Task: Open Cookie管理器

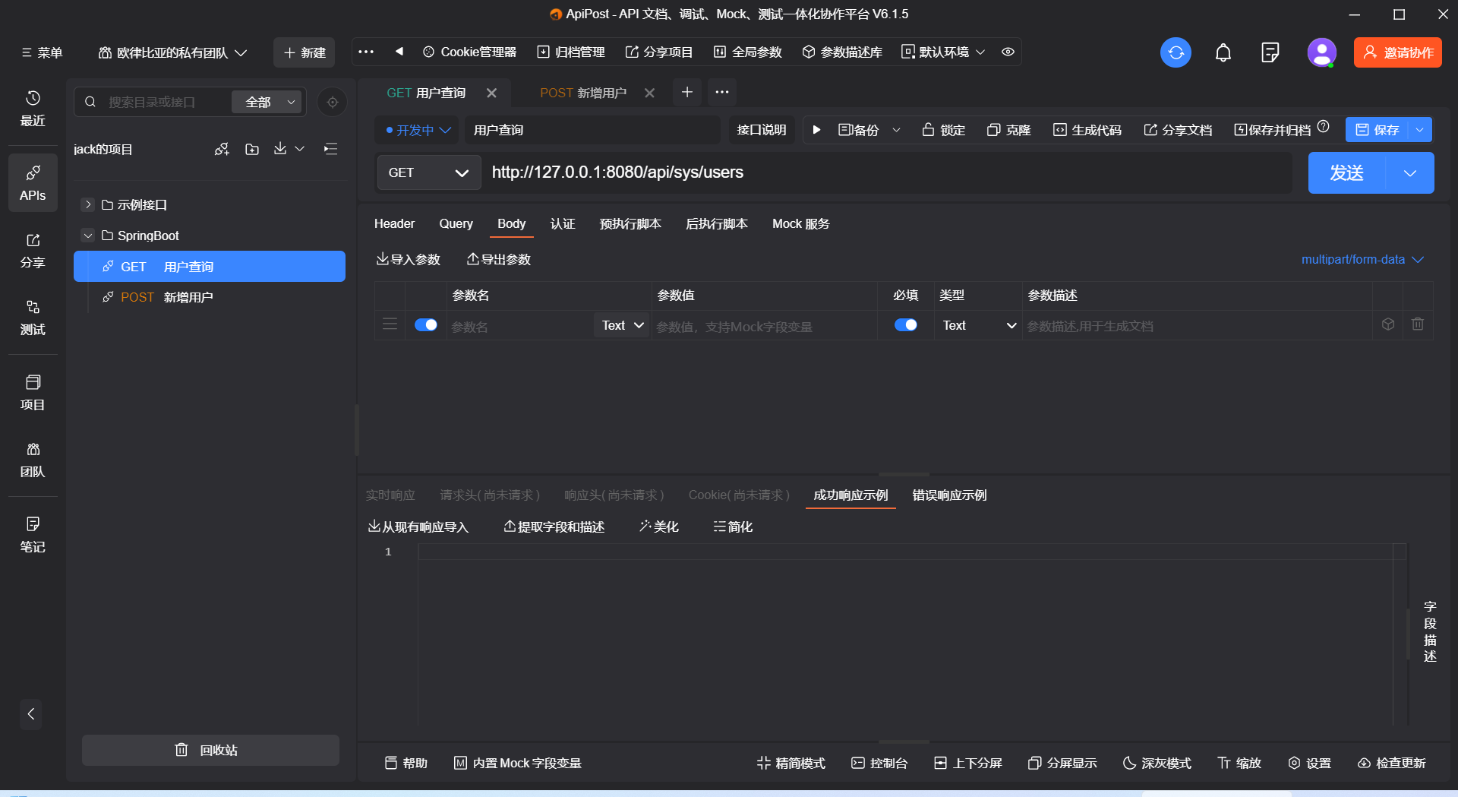Action: coord(469,52)
